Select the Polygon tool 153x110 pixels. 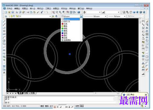click(4, 31)
